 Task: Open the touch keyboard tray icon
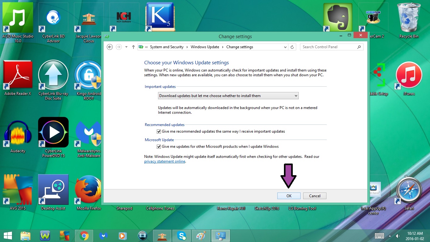click(x=379, y=236)
